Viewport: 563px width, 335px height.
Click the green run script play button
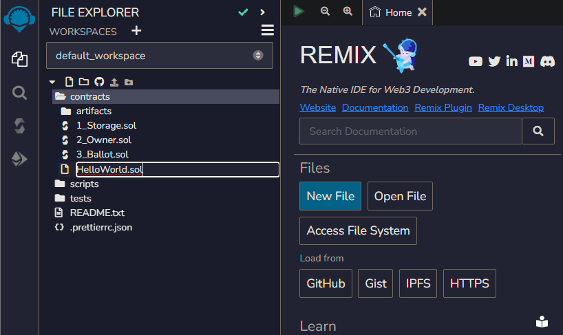pos(298,12)
